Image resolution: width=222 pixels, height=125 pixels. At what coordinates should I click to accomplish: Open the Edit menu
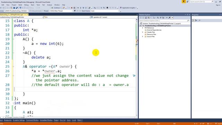coord(3,5)
